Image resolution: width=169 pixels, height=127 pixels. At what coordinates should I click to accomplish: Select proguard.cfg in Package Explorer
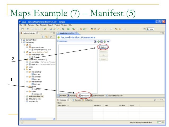click(x=33, y=101)
